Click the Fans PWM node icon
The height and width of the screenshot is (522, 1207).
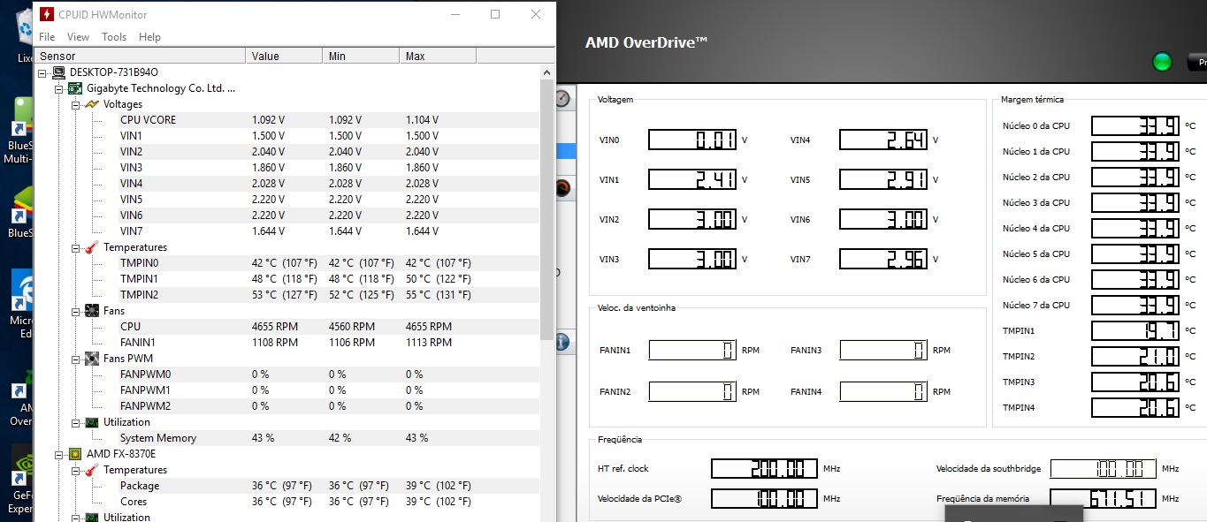coord(92,359)
